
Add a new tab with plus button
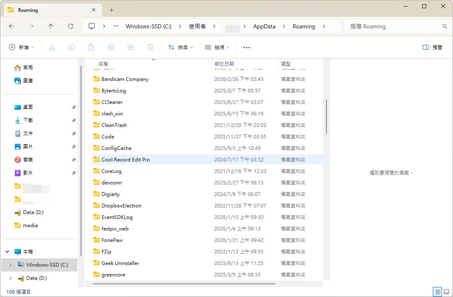point(112,10)
